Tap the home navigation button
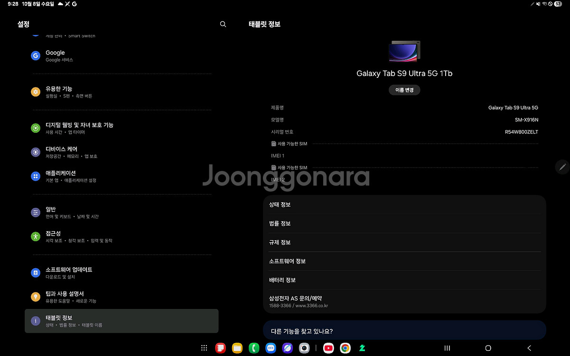 coord(488,348)
